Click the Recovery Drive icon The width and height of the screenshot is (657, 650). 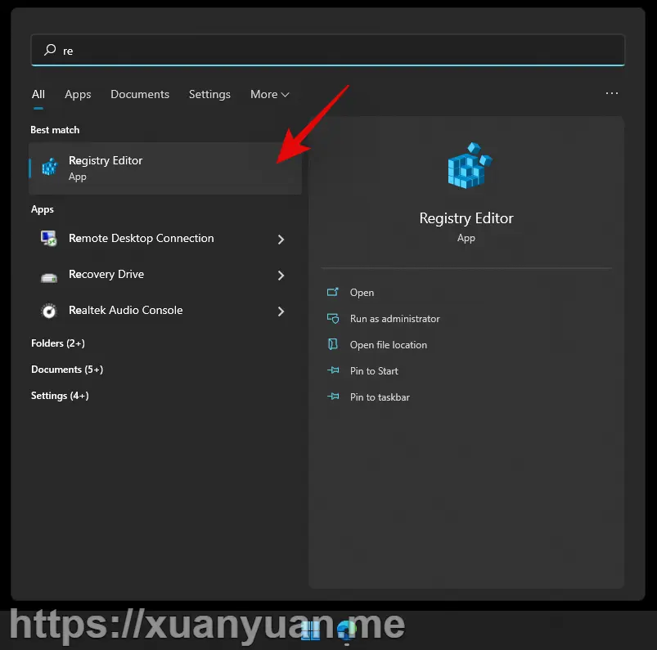[x=49, y=276]
